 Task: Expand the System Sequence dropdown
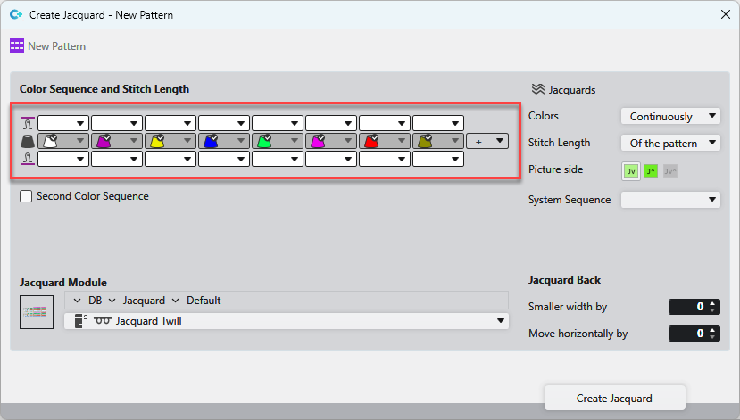669,200
